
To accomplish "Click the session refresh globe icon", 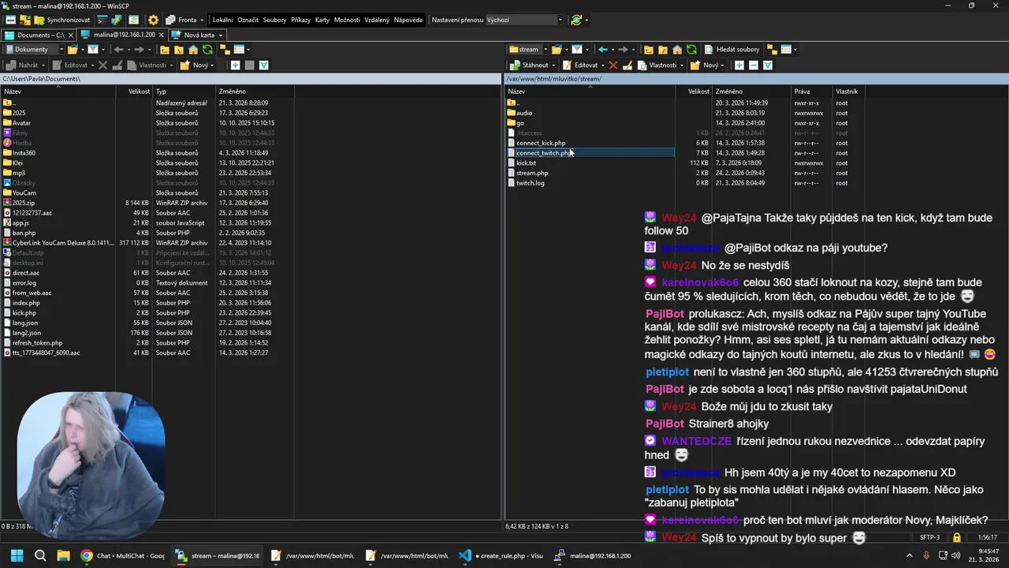I will [x=576, y=20].
